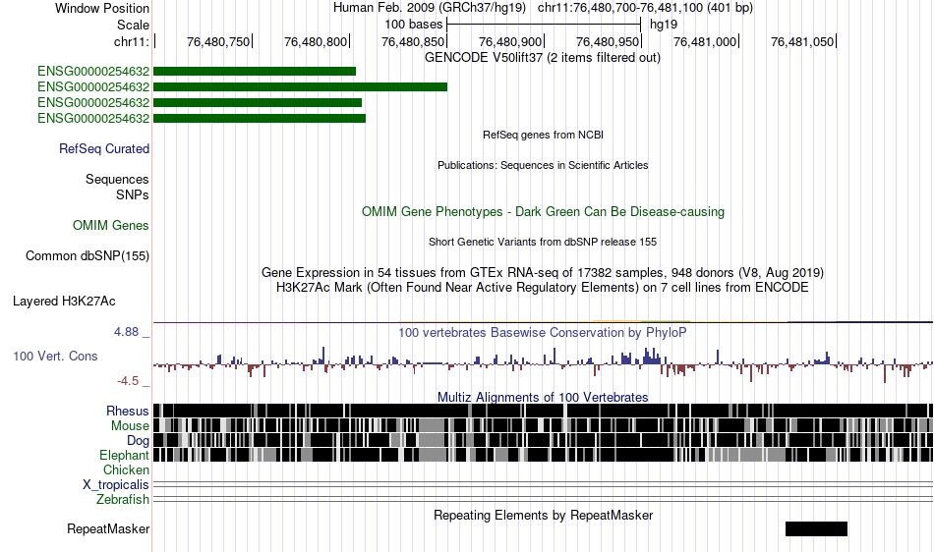Click the Layered H3K27Ac signal line
Image resolution: width=934 pixels, height=552 pixels.
pos(543,322)
